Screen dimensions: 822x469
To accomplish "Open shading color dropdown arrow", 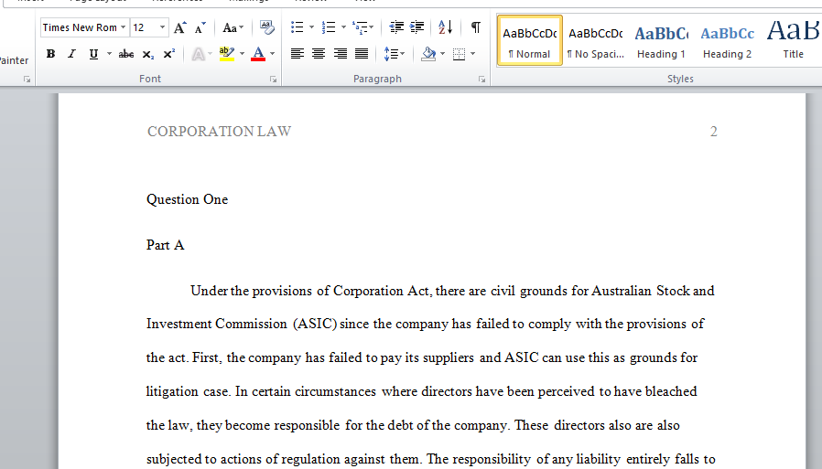I will (x=442, y=53).
